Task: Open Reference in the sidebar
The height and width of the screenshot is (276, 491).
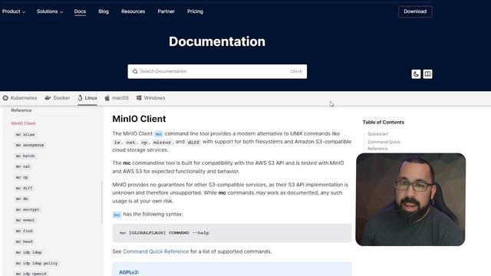Action: (21, 110)
